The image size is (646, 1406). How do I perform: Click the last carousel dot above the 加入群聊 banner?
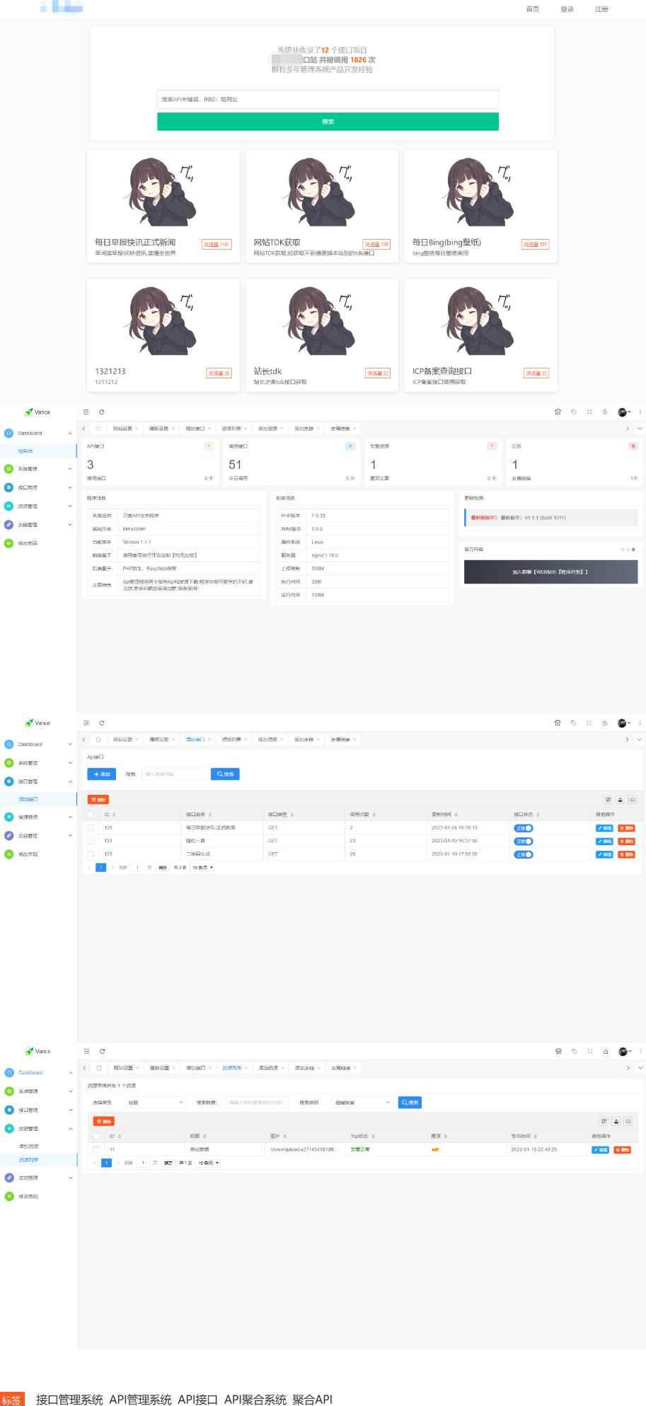click(x=633, y=549)
